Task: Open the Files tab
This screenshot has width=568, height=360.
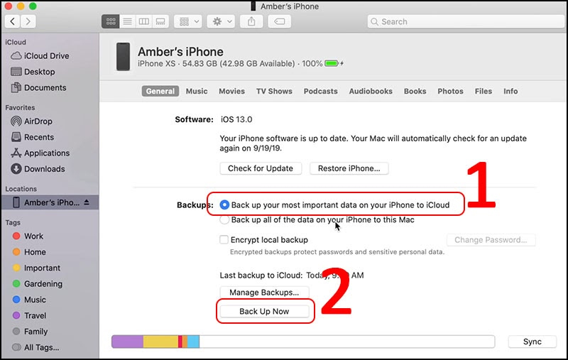Action: coord(484,92)
